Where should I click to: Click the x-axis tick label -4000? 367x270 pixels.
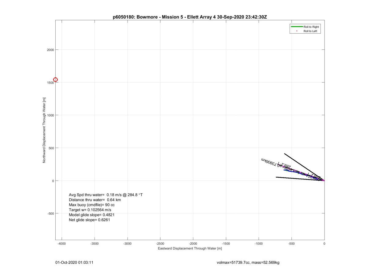[x=62, y=244]
